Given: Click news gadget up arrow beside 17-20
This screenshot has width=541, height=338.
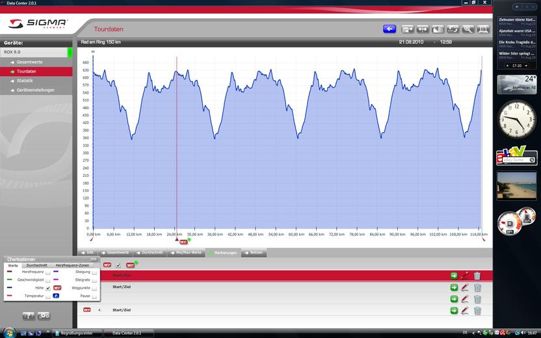Looking at the screenshot, I should (507, 66).
